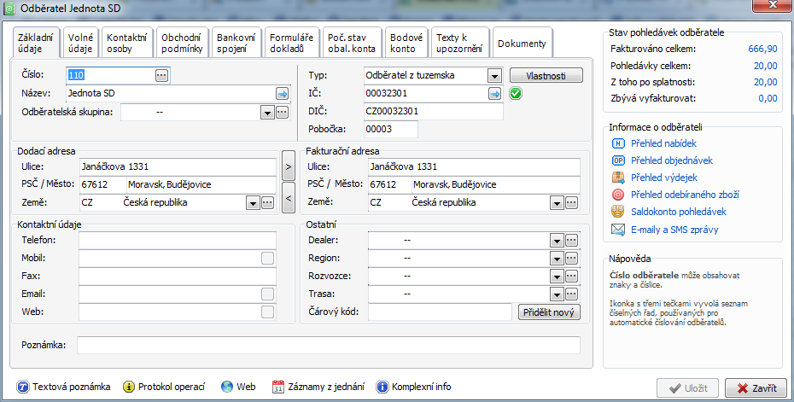Screen dimensions: 794x402
Task: Click DIČ field with CZ00032301
Action: tap(434, 112)
